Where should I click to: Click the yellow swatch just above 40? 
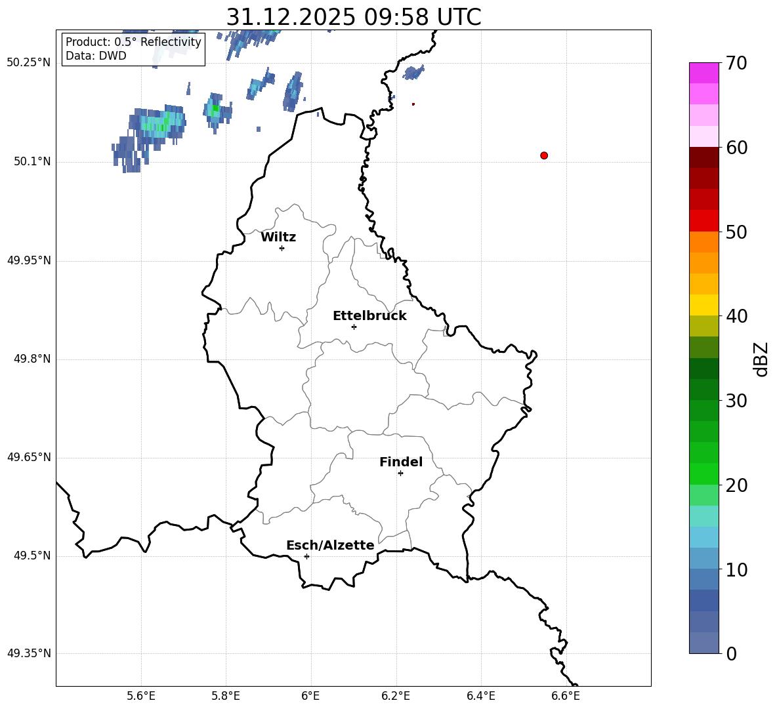coord(703,305)
